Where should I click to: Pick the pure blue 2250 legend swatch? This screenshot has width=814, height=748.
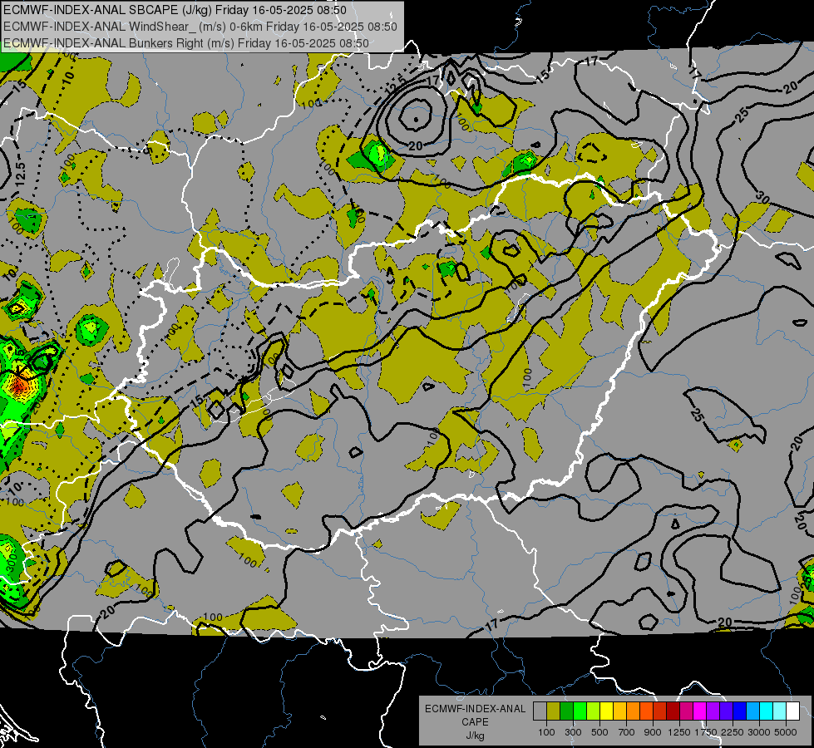740,711
